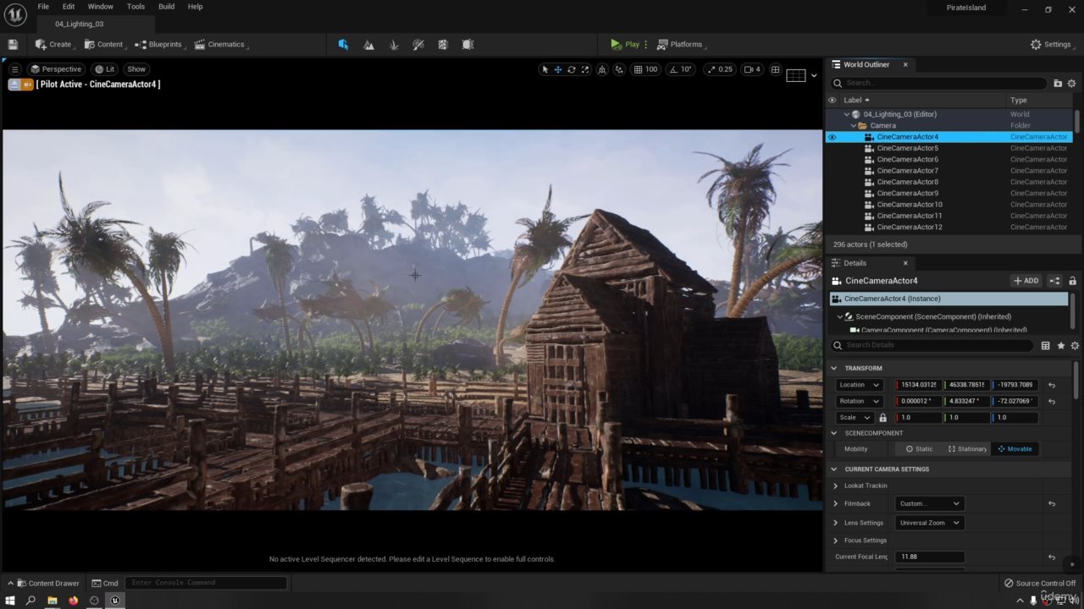The width and height of the screenshot is (1084, 609).
Task: Activate the Select mode icon
Action: 343,44
